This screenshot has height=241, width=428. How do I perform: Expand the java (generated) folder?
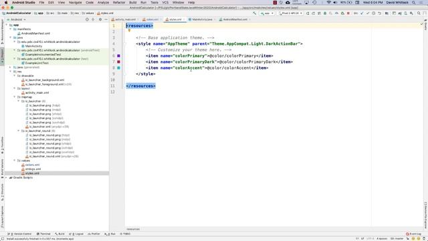click(11, 67)
